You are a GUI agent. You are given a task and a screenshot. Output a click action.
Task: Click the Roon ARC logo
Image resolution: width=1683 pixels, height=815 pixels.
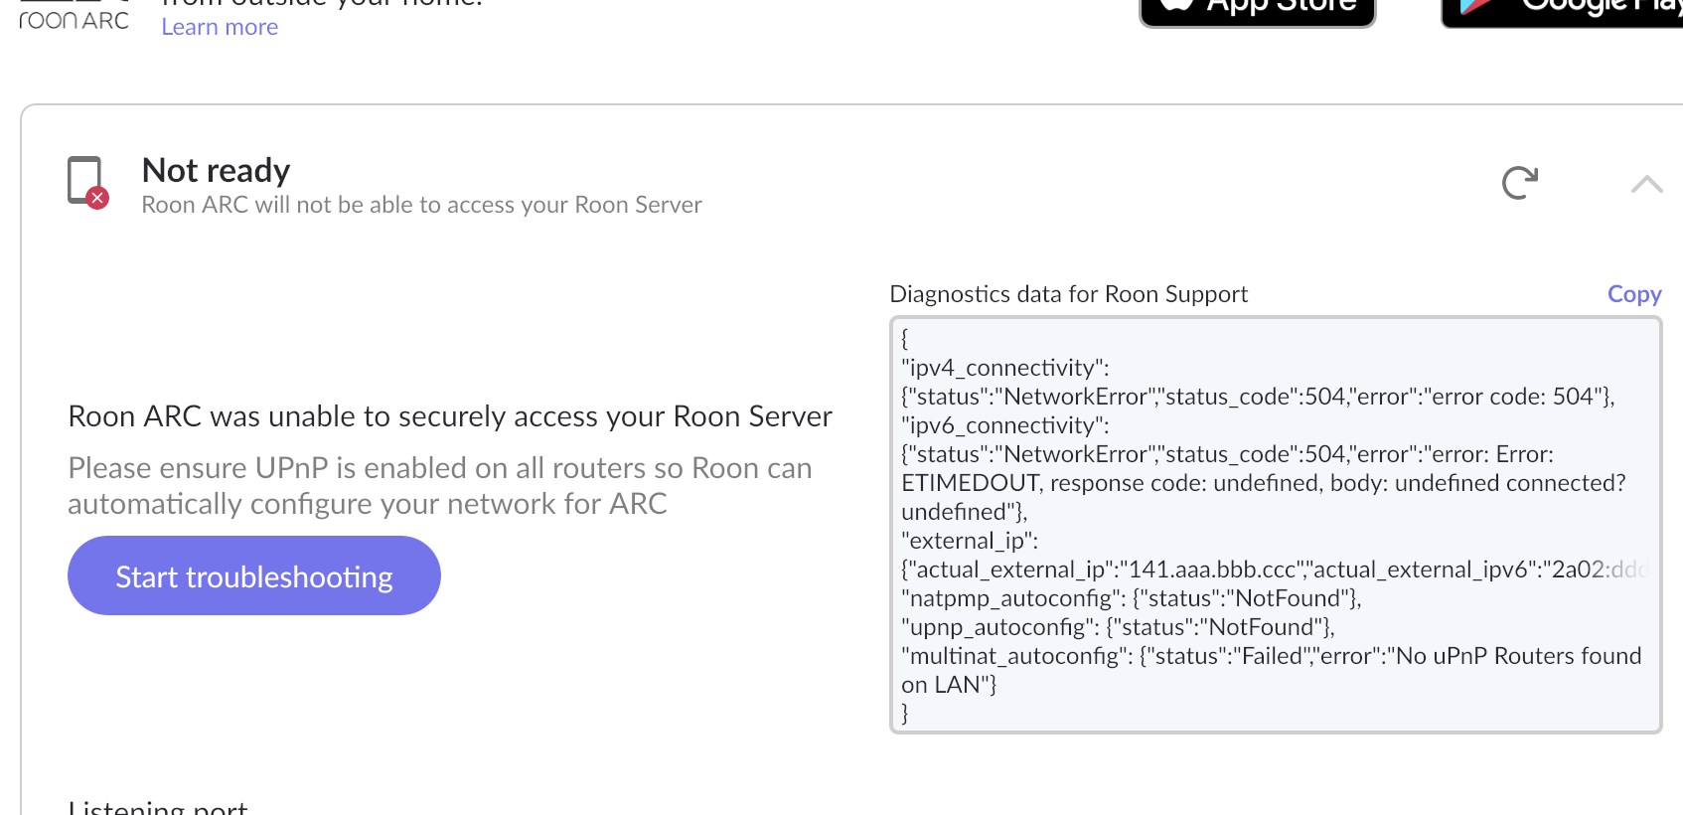pos(74,18)
